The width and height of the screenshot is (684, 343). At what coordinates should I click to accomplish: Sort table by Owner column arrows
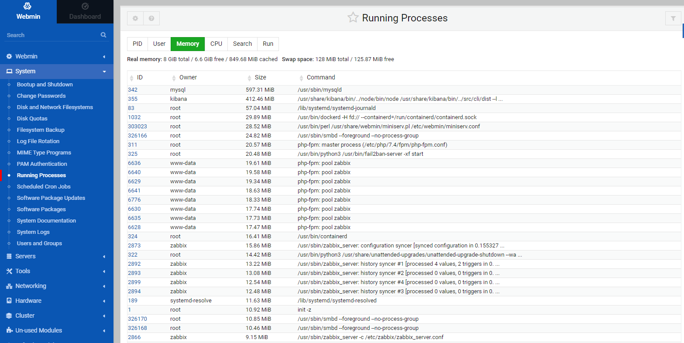(x=174, y=78)
